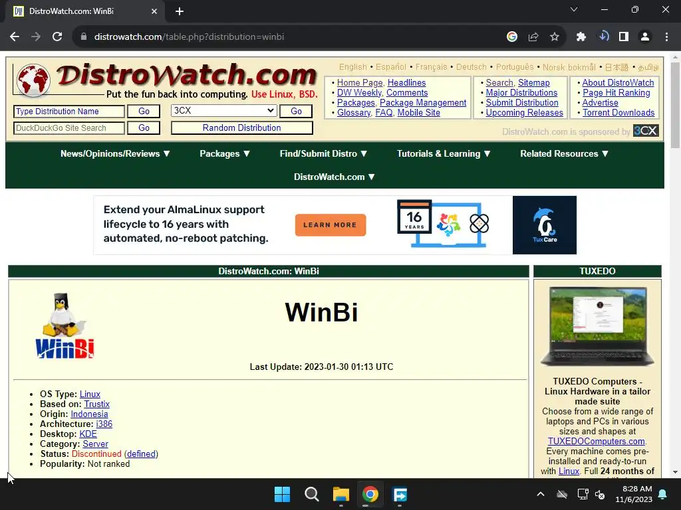This screenshot has width=681, height=510.
Task: Open the Indonesia origin link
Action: [90, 414]
